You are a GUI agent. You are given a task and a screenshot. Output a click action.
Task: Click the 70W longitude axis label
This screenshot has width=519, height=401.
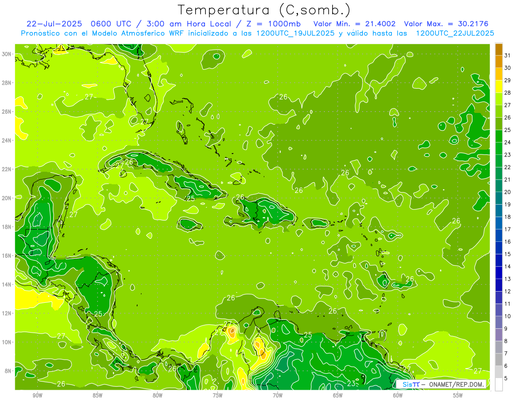click(x=278, y=395)
